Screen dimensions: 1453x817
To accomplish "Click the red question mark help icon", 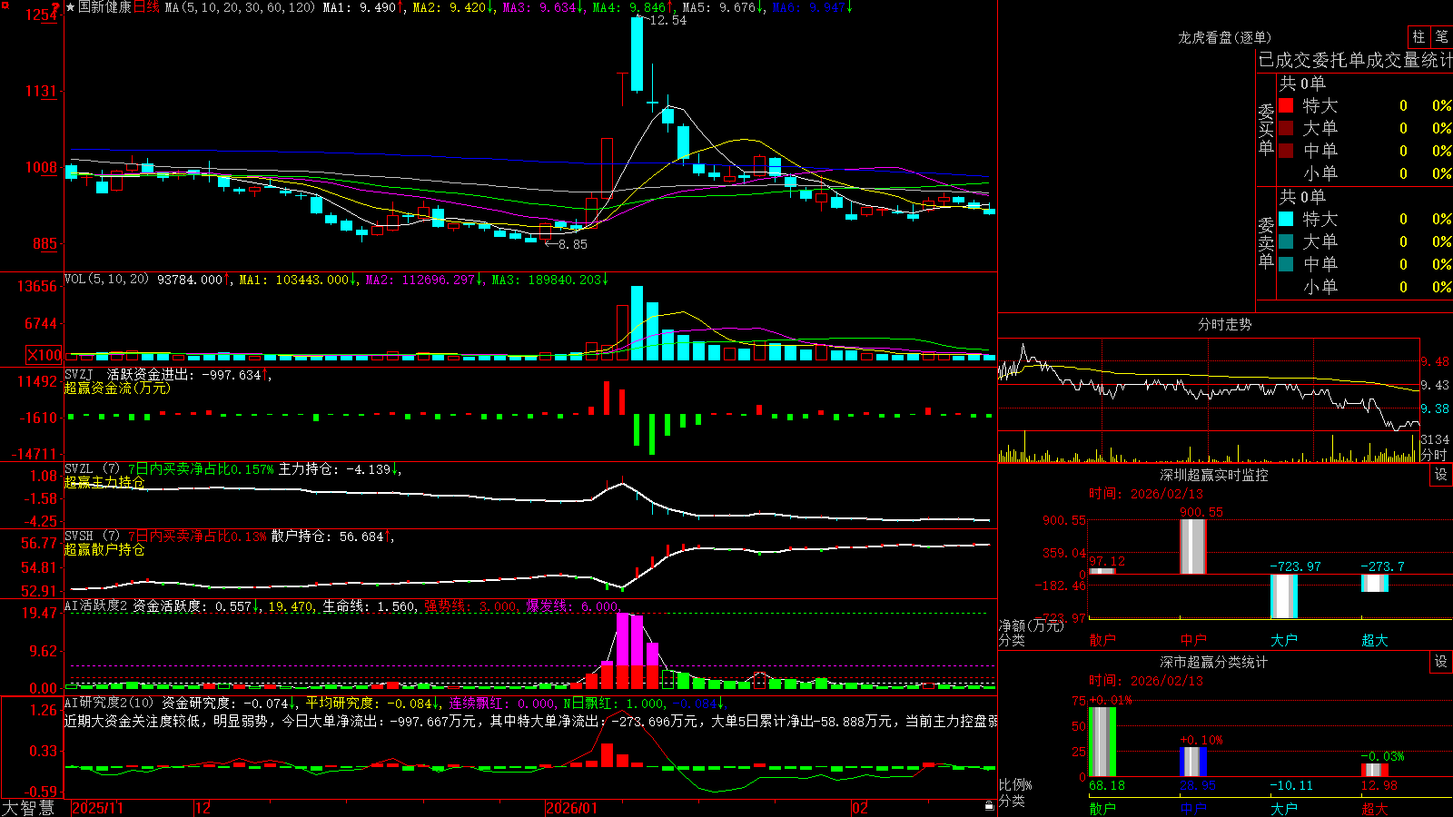I will coord(55,7).
